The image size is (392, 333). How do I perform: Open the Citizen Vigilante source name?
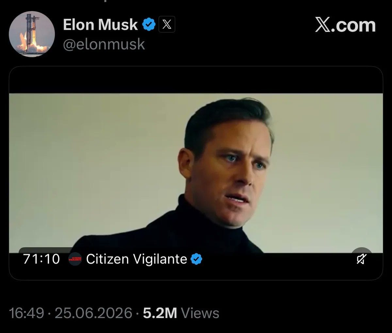point(136,259)
